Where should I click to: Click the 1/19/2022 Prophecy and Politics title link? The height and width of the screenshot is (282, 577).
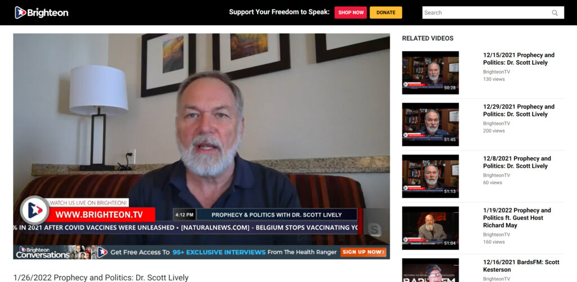[517, 218]
